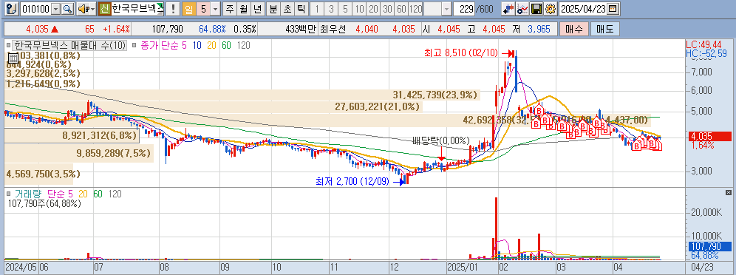The image size is (736, 275).
Task: Open chart settings gear icon
Action: 550,8
